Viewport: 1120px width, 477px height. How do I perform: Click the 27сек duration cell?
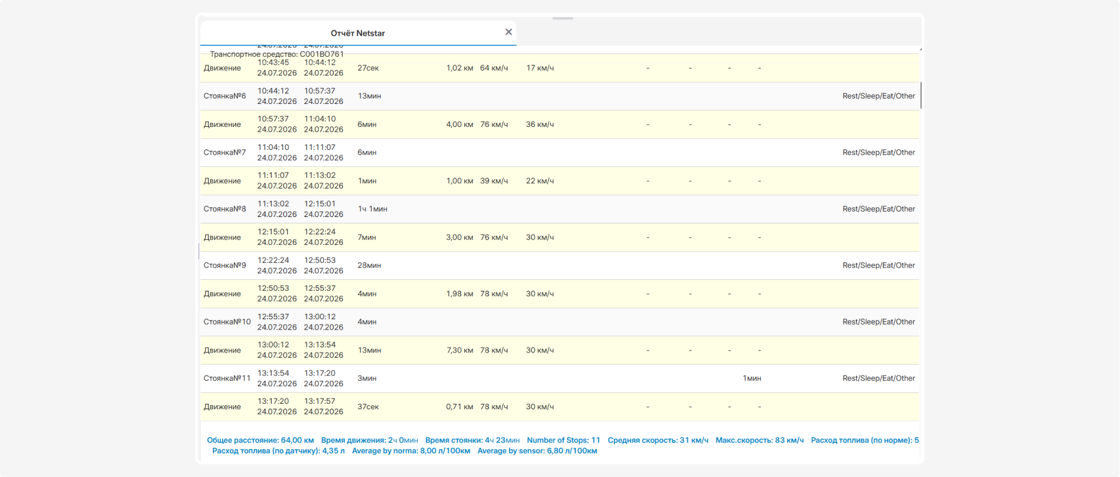click(x=368, y=68)
